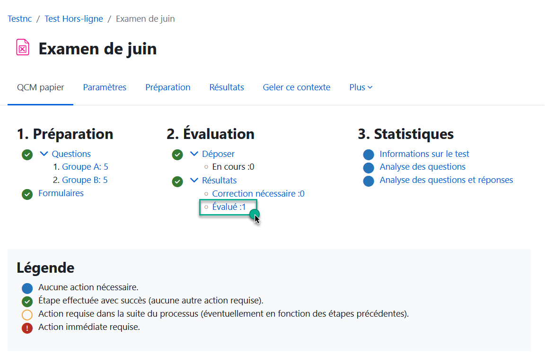The height and width of the screenshot is (363, 545).
Task: Open the Plus dropdown menu
Action: point(360,87)
